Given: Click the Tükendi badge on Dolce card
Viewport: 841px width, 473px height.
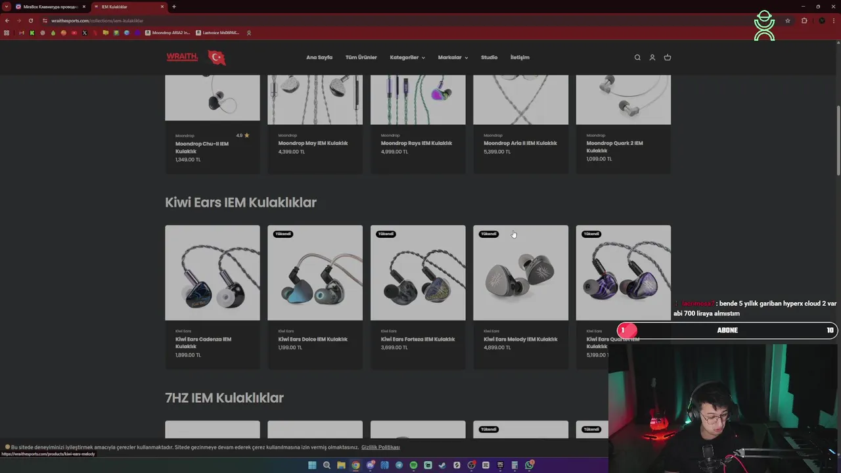Looking at the screenshot, I should (x=283, y=234).
